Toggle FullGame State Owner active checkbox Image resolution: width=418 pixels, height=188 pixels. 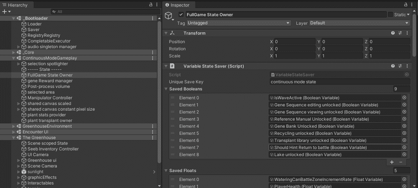pyautogui.click(x=181, y=15)
